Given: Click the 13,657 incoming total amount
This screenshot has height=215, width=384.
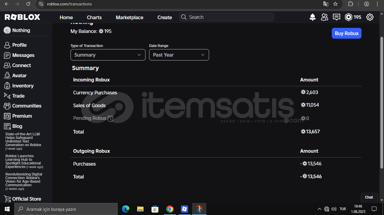Looking at the screenshot, I should pos(310,131).
